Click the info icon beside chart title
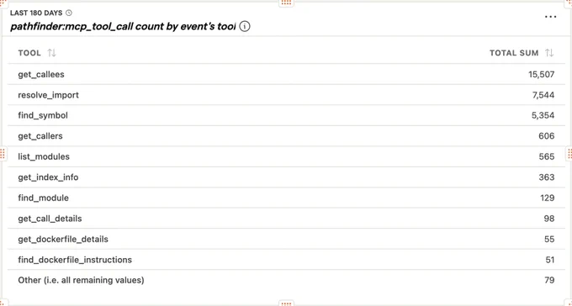Screen dimensions: 572x306 [245, 27]
